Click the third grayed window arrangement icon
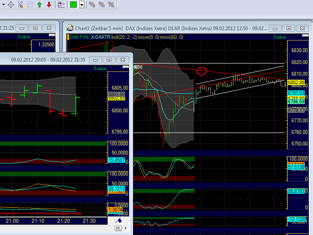313x235 pixels. pyautogui.click(x=111, y=5)
